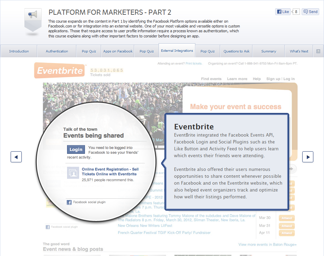Click the Tickets sold counter 53,031,065

(107, 70)
